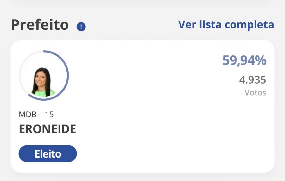
Task: Click the 4.935 vote count
Action: 252,80
